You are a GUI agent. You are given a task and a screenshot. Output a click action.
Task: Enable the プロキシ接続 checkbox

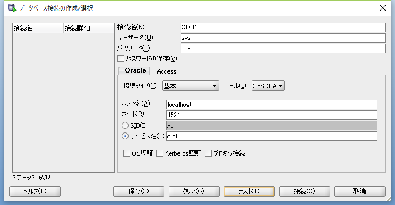[x=208, y=153]
